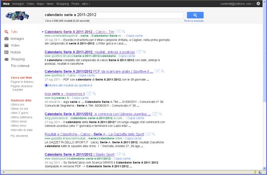Expand Mostra altri risultati da sportlive.it plus icon
Viewport: 267px width, 175px height.
coord(46,86)
